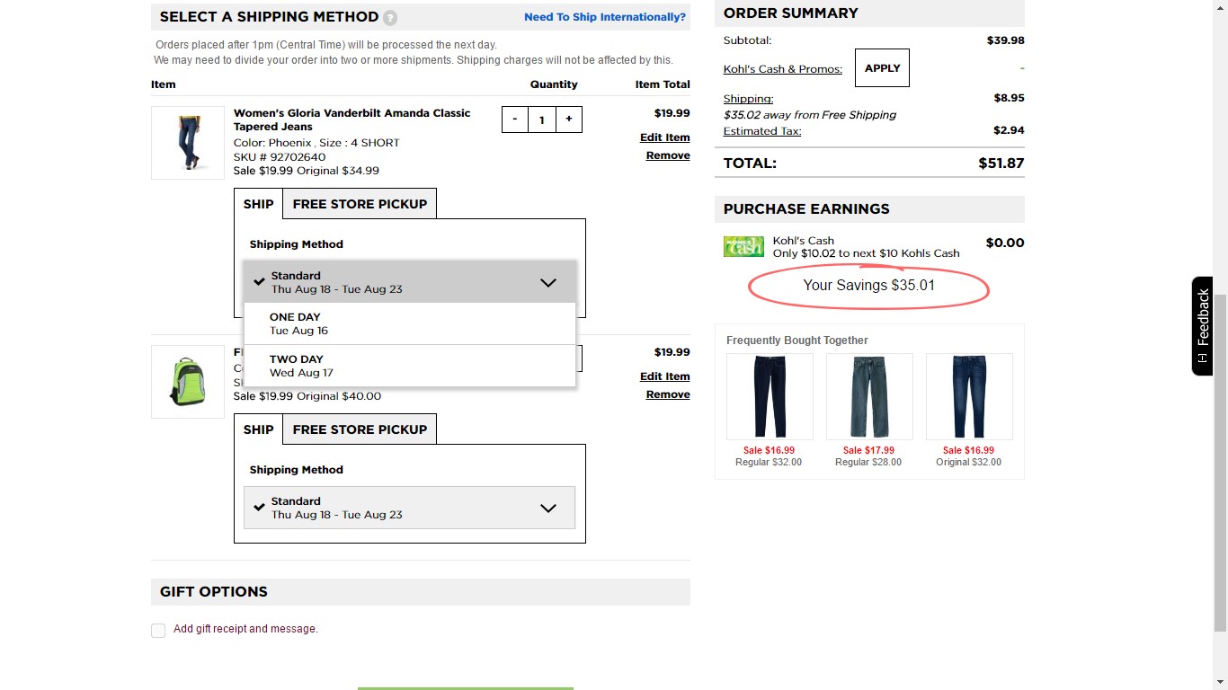Expand backpack Standard shipping method dropdown
This screenshot has width=1228, height=690.
[x=410, y=508]
